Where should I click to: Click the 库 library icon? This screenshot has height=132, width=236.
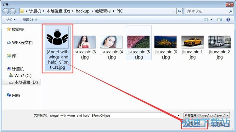pyautogui.click(x=9, y=56)
